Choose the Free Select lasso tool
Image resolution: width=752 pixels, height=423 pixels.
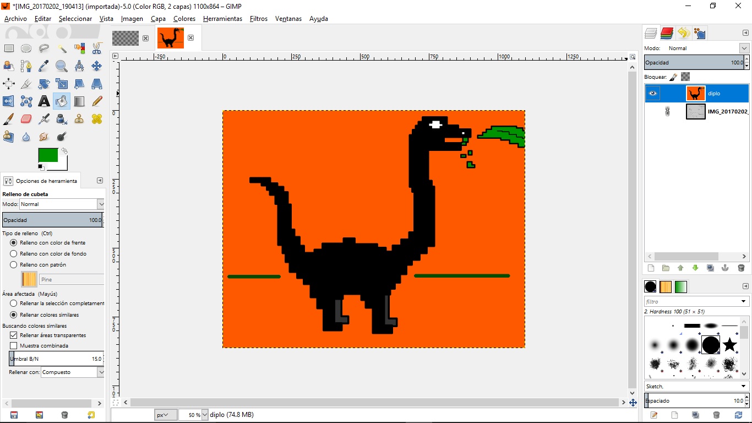44,48
